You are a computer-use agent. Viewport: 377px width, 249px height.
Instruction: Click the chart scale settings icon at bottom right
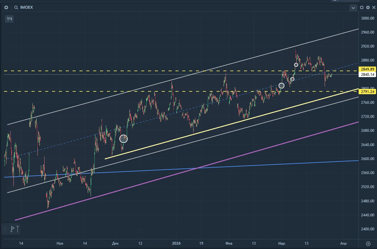point(368,243)
